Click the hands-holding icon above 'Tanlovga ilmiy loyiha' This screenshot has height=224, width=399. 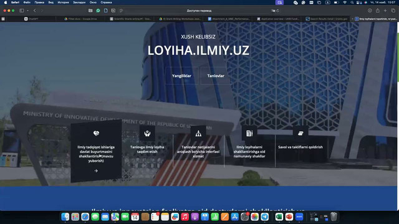point(147,133)
